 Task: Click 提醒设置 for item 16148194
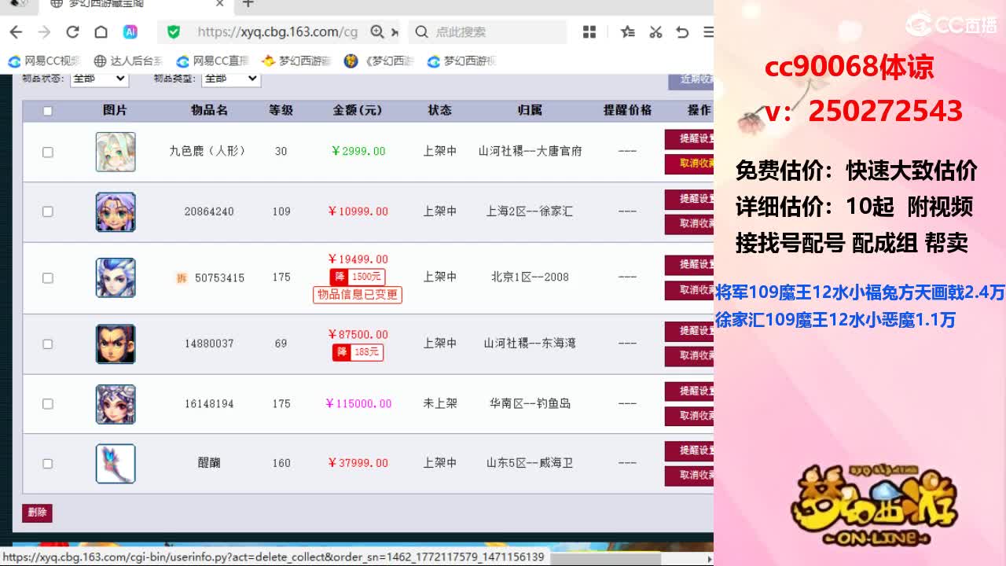[689, 391]
